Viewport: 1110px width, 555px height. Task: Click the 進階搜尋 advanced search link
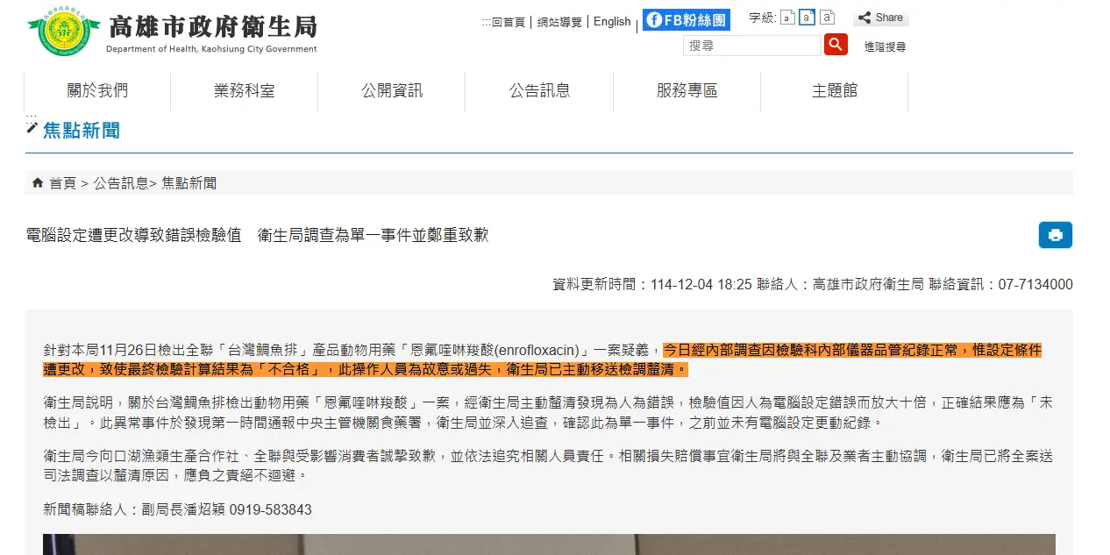click(885, 46)
